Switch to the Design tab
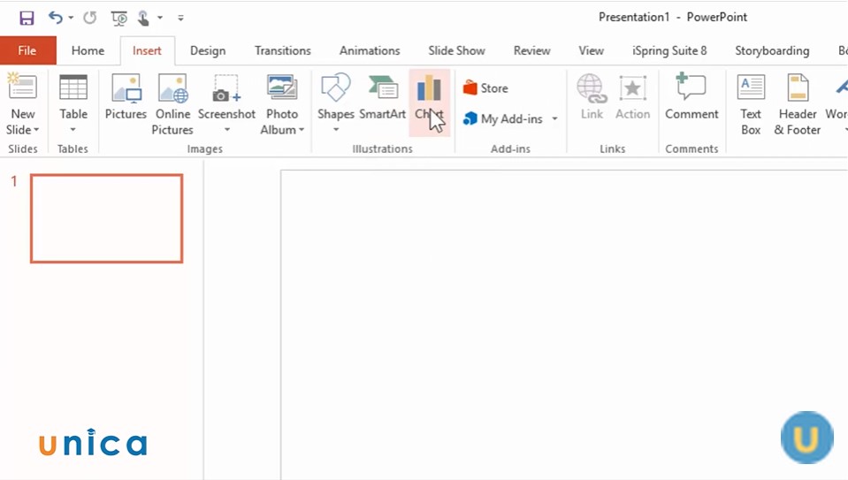Viewport: 848px width, 480px height. 208,50
